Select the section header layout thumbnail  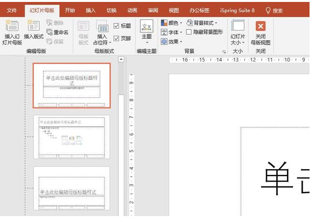click(x=72, y=188)
